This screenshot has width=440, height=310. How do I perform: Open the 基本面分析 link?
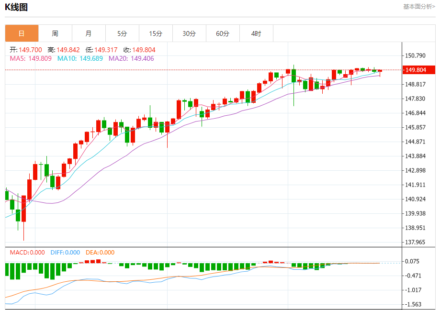coord(419,6)
